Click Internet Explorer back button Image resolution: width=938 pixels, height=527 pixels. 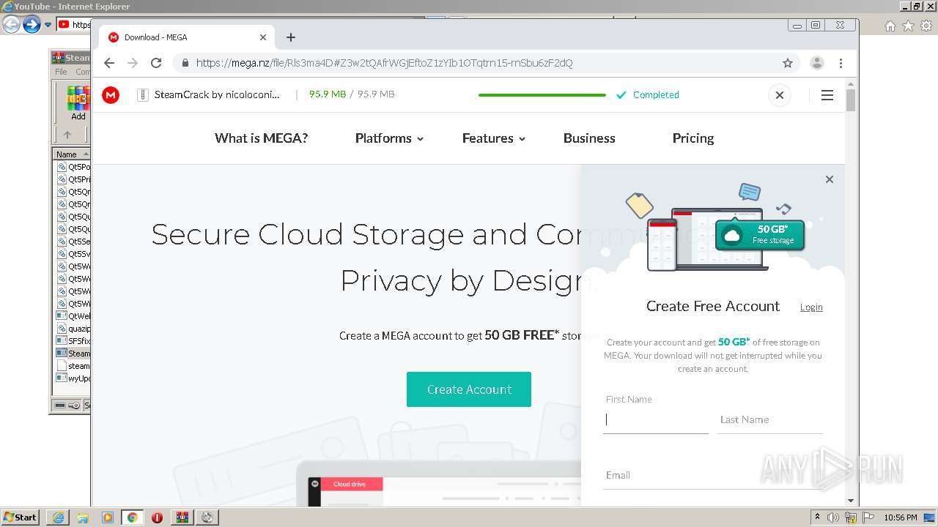coord(11,25)
